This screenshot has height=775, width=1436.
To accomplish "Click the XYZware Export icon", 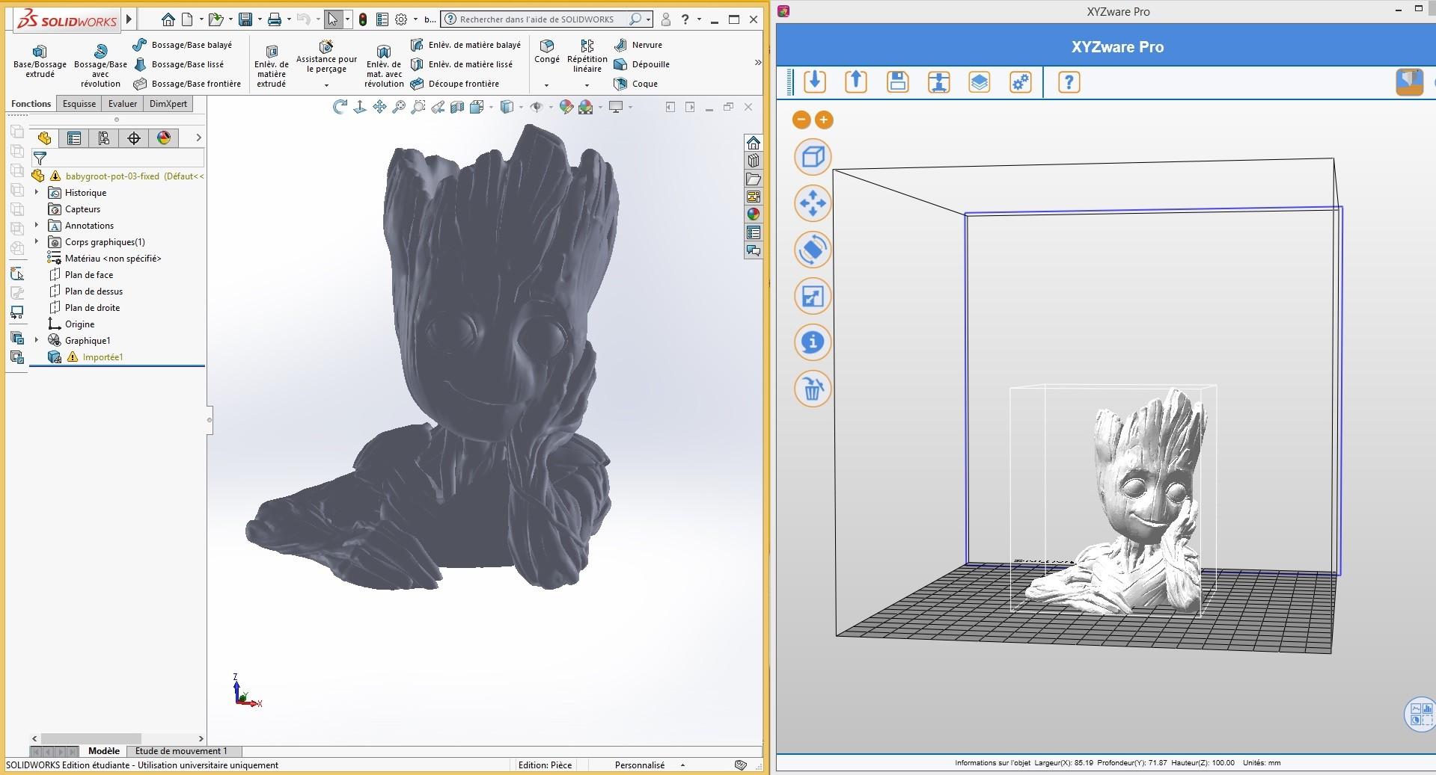I will point(855,81).
